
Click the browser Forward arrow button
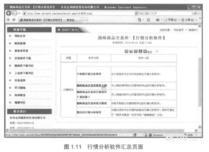[15, 13]
